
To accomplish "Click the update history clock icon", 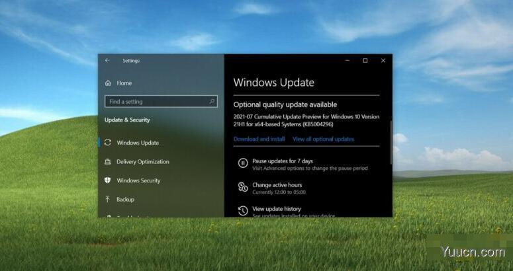I will [243, 211].
